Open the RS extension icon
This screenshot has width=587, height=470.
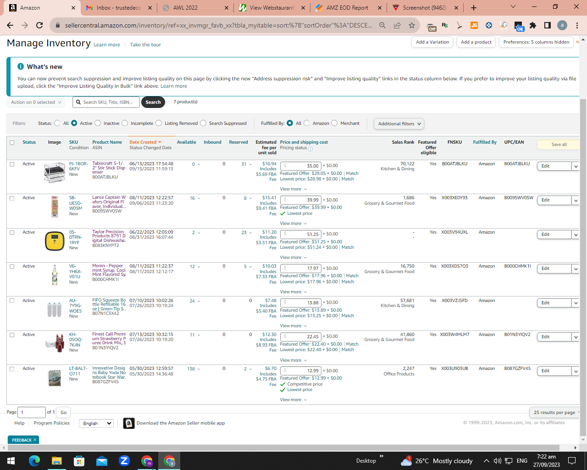(x=445, y=25)
